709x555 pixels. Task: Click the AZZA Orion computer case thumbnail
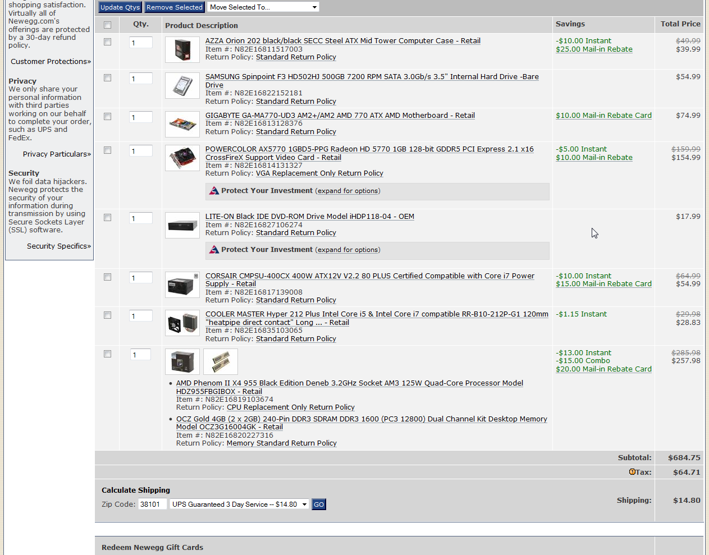182,49
